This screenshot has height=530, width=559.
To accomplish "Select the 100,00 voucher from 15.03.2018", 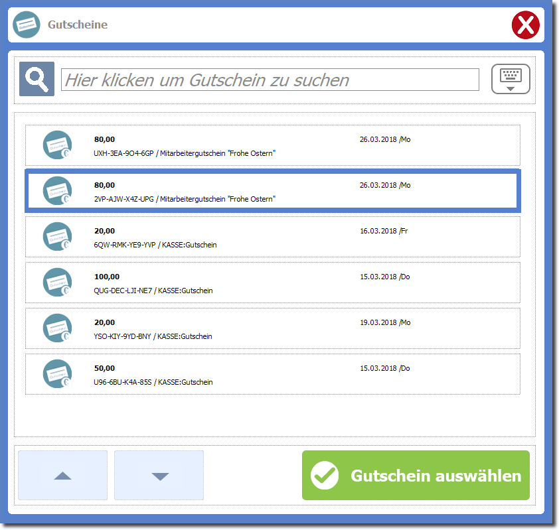I will point(272,283).
